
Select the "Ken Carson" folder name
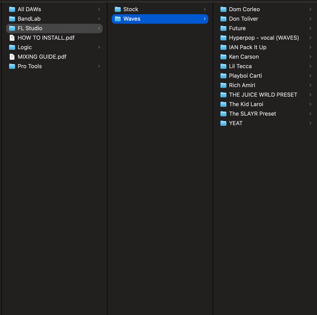click(x=244, y=57)
